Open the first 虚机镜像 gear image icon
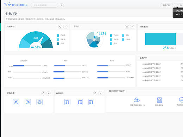 coord(16,102)
